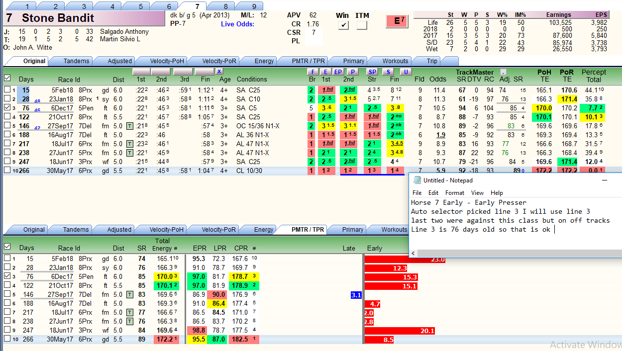This screenshot has width=622, height=351.
Task: Open the File menu in Notepad
Action: pyautogui.click(x=417, y=193)
